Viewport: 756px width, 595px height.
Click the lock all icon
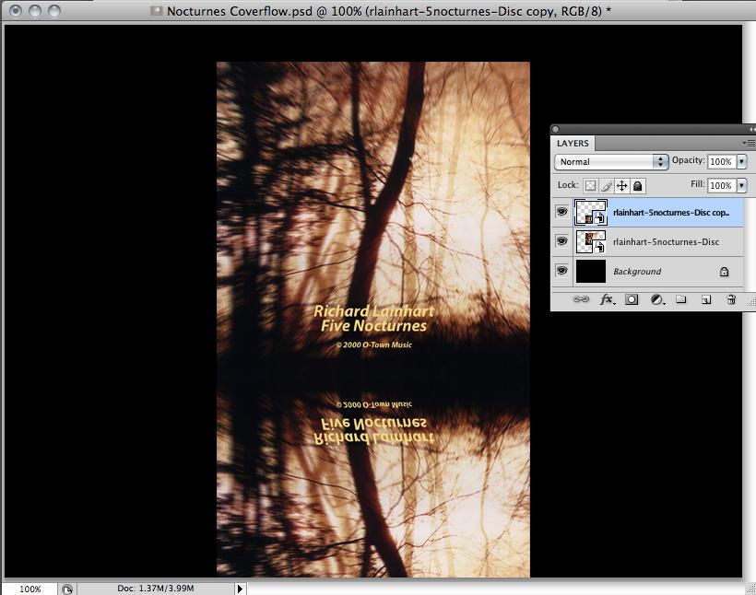coord(637,185)
